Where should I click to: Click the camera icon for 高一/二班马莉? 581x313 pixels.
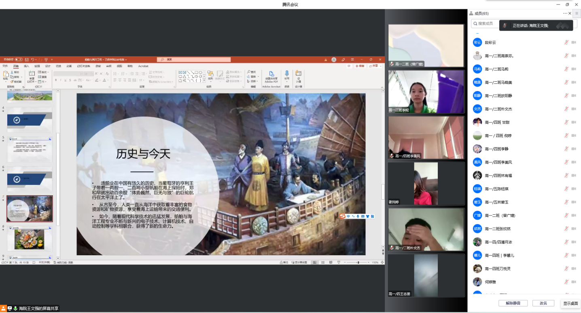pos(573,69)
